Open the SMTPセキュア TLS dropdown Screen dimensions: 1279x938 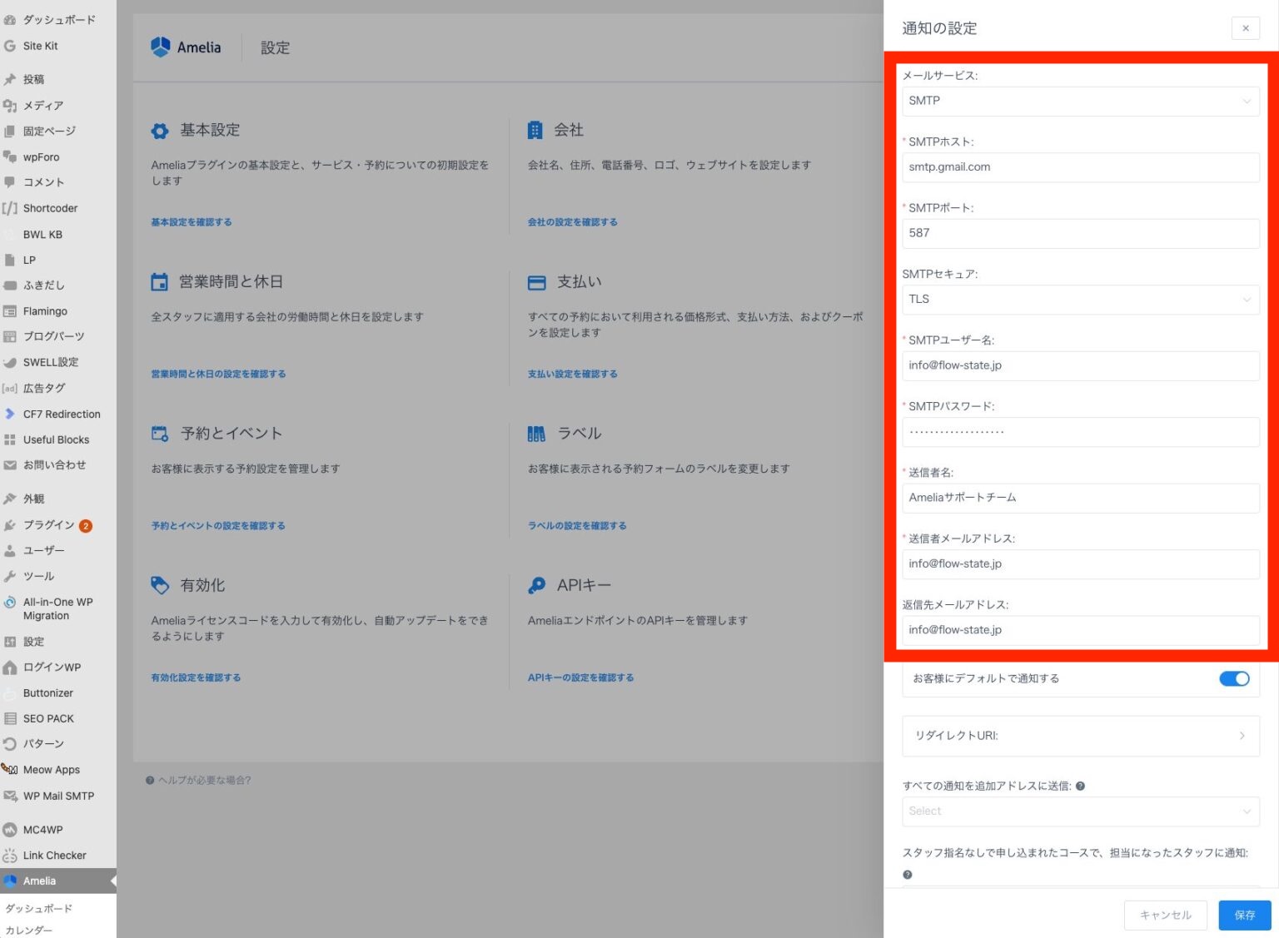tap(1079, 300)
